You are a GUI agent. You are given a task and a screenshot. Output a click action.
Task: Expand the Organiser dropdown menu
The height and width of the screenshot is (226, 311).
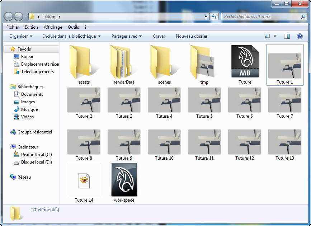point(21,36)
